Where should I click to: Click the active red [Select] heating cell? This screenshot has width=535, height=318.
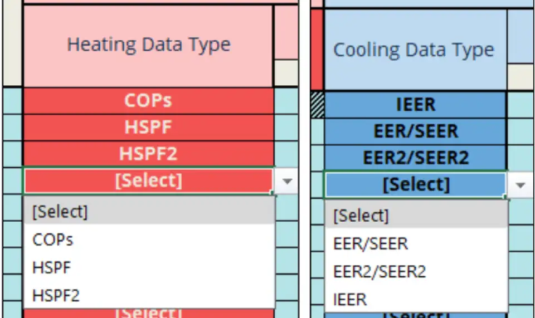(148, 180)
